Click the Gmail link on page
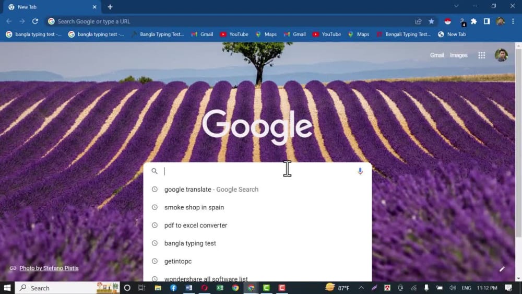The height and width of the screenshot is (294, 522). (437, 55)
